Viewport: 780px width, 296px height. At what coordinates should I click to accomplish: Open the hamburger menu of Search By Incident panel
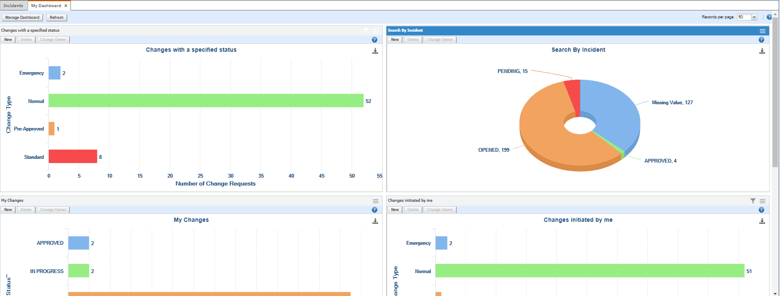(762, 31)
